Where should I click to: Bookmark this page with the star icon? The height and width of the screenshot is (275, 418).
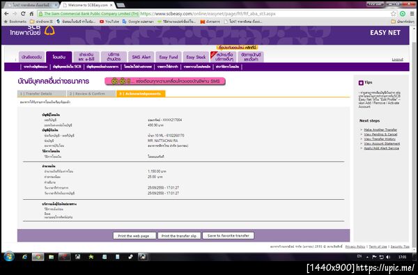[x=393, y=14]
